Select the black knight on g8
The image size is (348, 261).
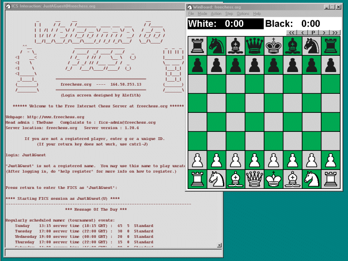pyautogui.click(x=312, y=46)
